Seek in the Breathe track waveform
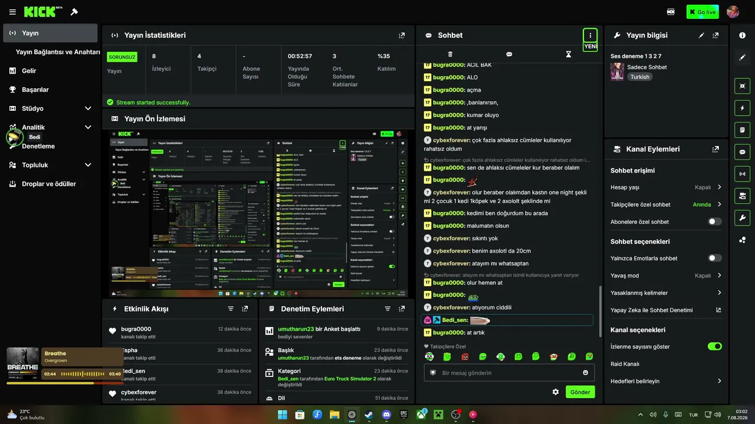The height and width of the screenshot is (424, 755). tap(83, 374)
